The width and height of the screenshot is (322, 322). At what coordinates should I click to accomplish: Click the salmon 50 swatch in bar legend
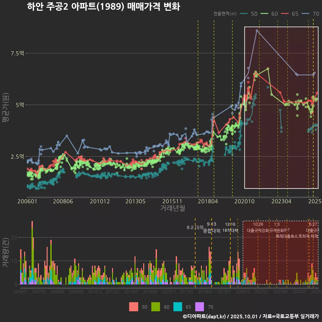pos(133,307)
